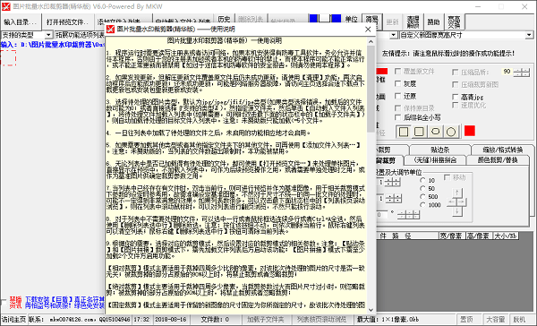The image size is (537, 326).
Task: Click the red swatch beside shape icons
Action: (470, 131)
